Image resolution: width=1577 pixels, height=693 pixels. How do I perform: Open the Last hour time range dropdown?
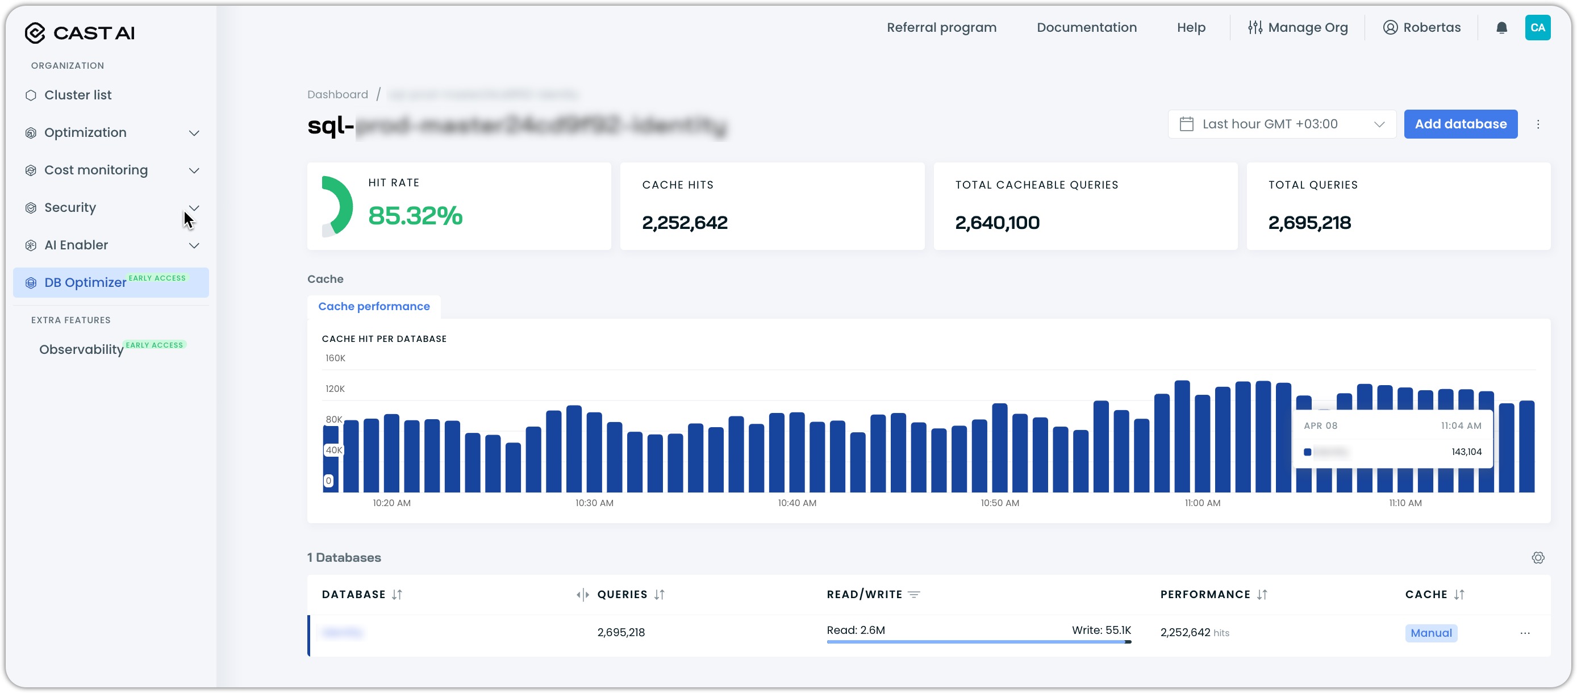(1282, 124)
